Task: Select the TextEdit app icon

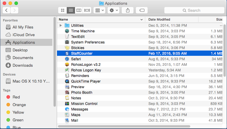Action: click(x=67, y=37)
